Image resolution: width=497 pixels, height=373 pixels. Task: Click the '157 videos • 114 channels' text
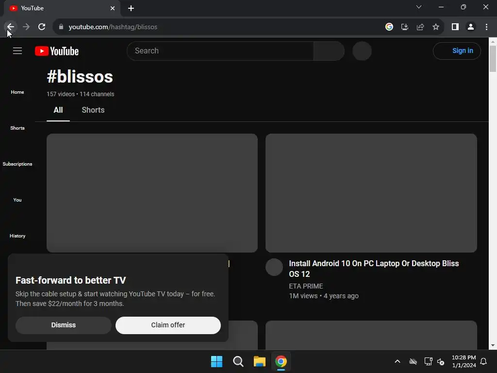(x=81, y=94)
